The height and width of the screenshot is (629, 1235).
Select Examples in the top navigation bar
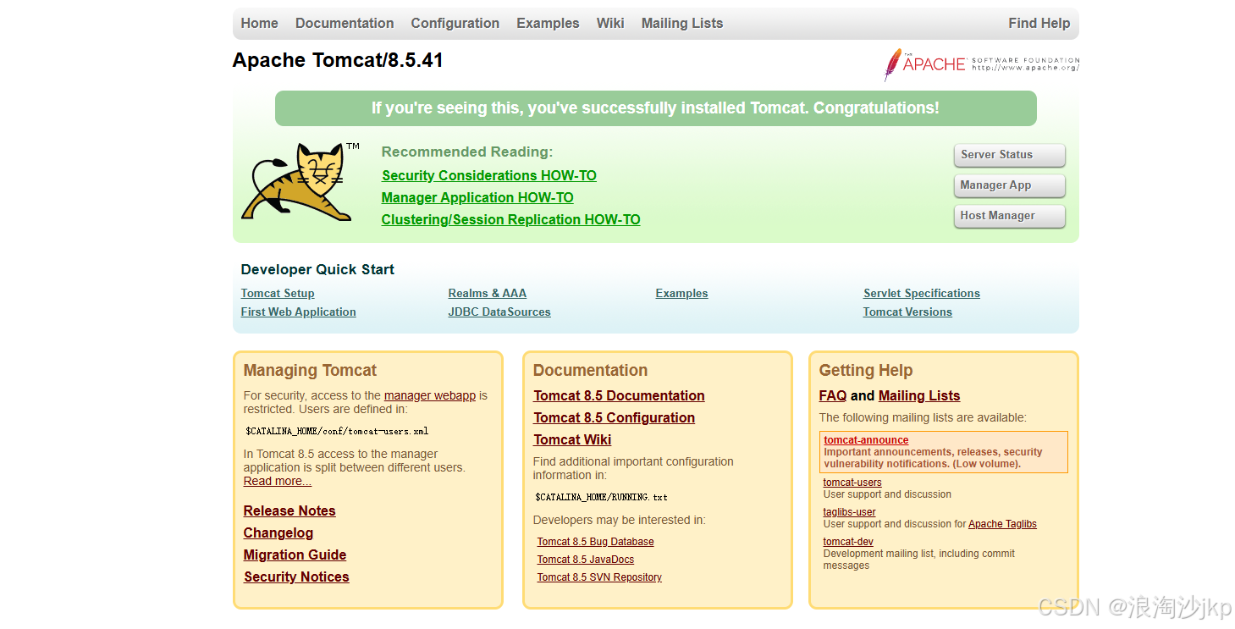pos(548,24)
